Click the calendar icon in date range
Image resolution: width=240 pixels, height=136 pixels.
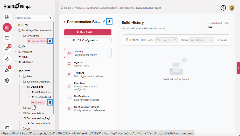[175, 40]
